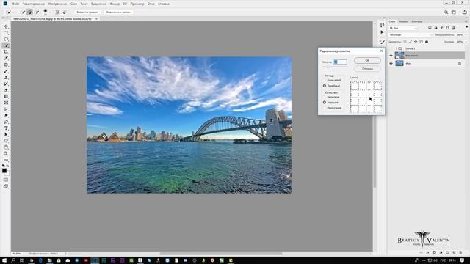
Task: Expand the Группа 1 layer group
Action: (396, 48)
